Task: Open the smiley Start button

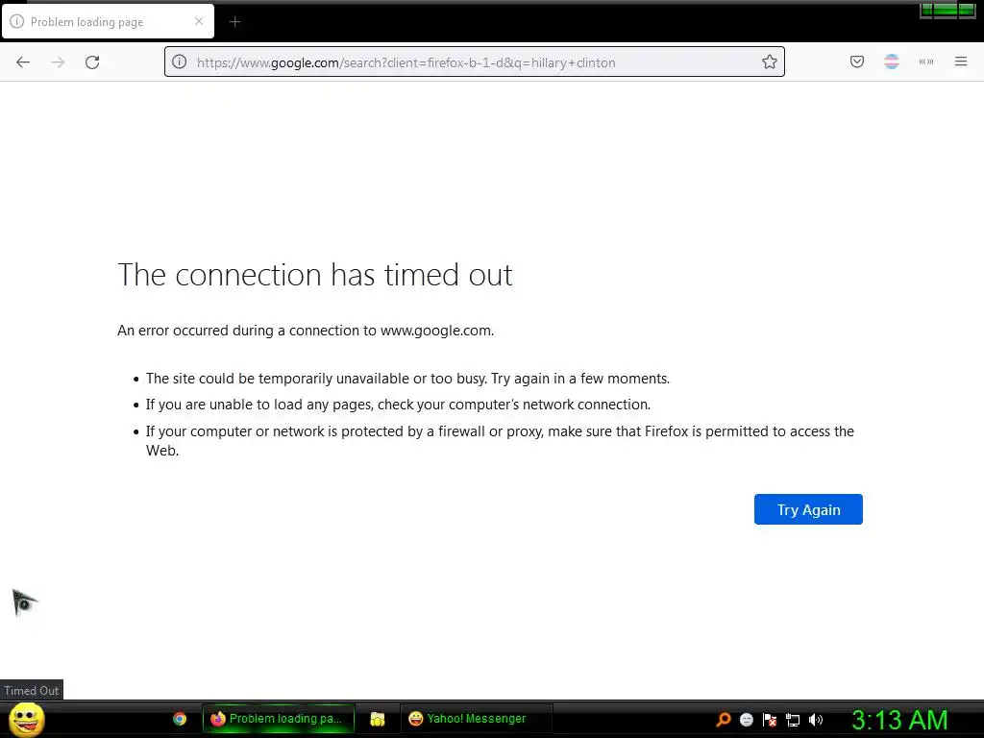Action: point(26,719)
